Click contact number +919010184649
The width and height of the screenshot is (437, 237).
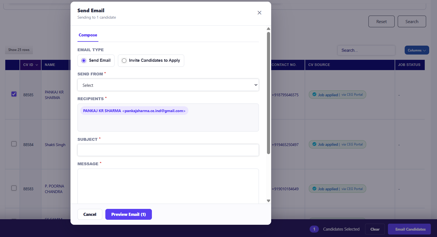point(285,189)
